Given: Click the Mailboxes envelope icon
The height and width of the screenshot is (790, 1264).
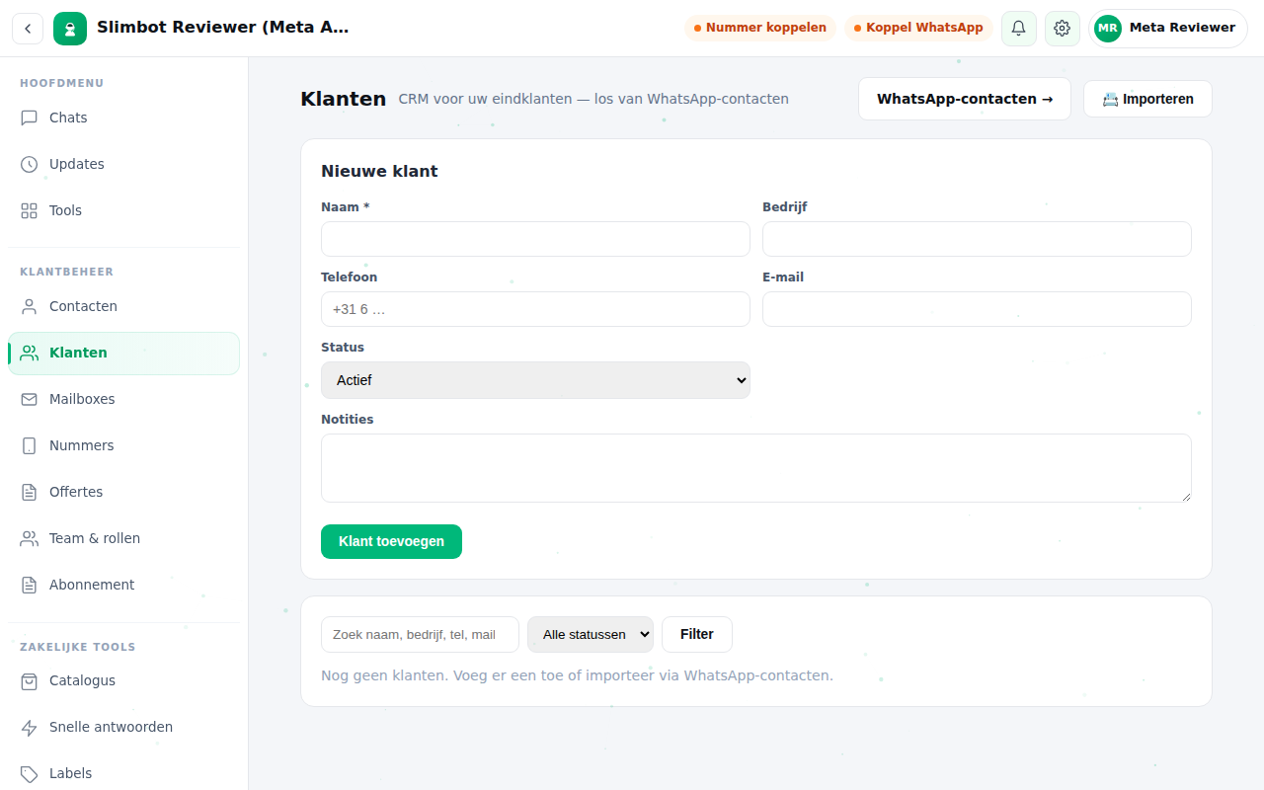Looking at the screenshot, I should point(30,399).
